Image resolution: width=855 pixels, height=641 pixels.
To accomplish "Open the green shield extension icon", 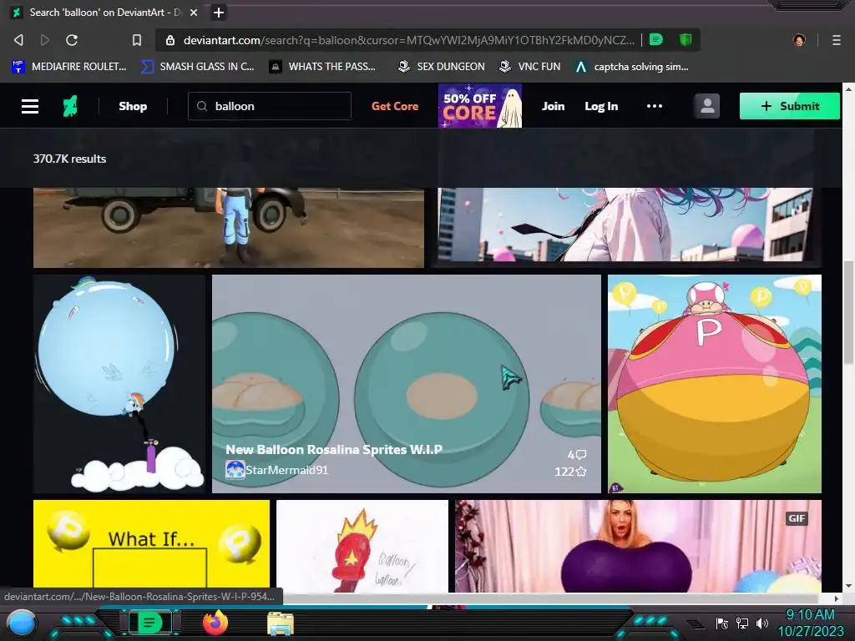I will (x=686, y=39).
